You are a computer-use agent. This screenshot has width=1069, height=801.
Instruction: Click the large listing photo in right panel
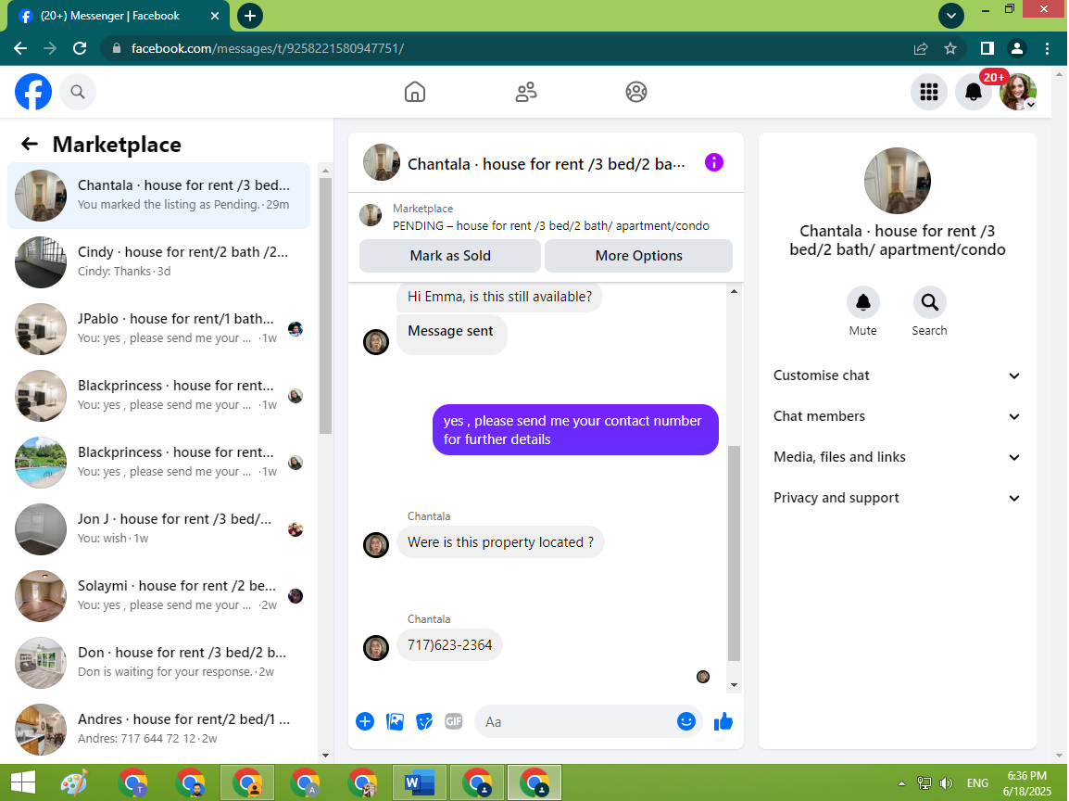point(898,181)
